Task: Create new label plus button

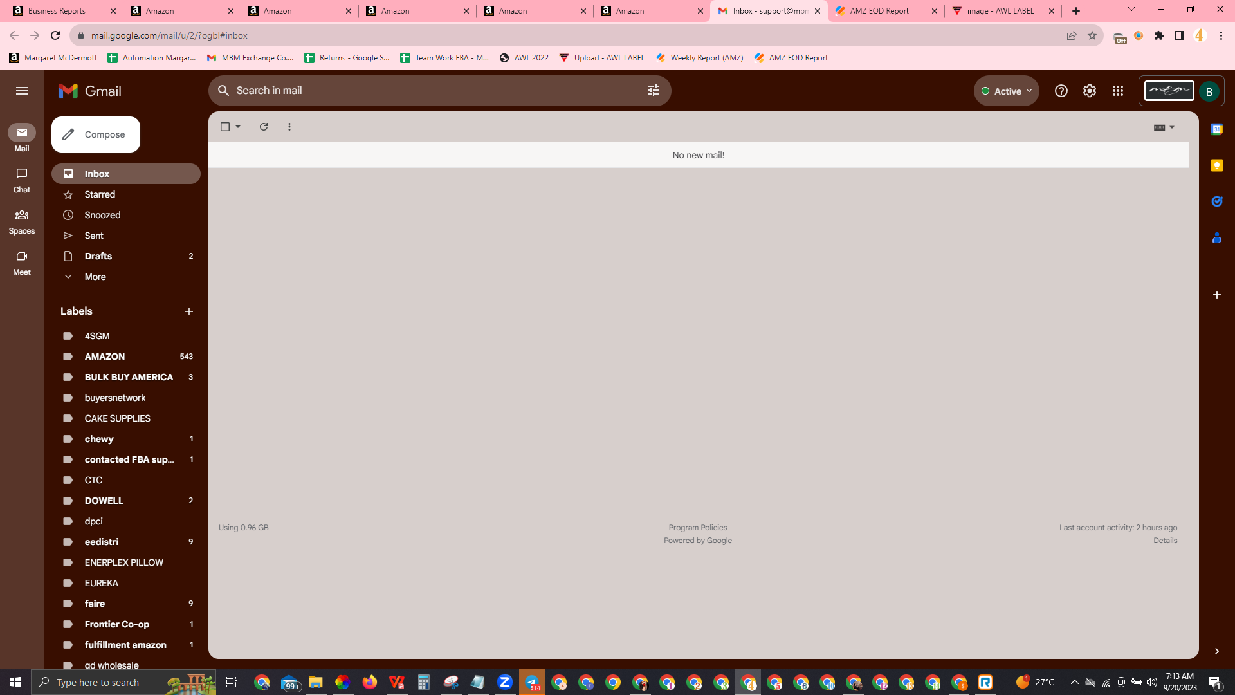Action: click(x=189, y=311)
